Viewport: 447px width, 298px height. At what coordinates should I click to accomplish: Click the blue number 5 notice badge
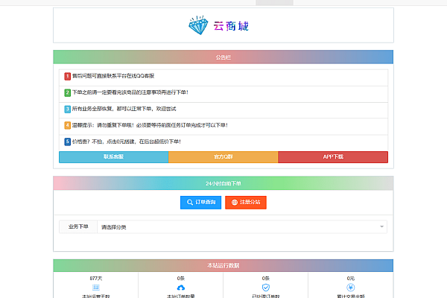68,141
